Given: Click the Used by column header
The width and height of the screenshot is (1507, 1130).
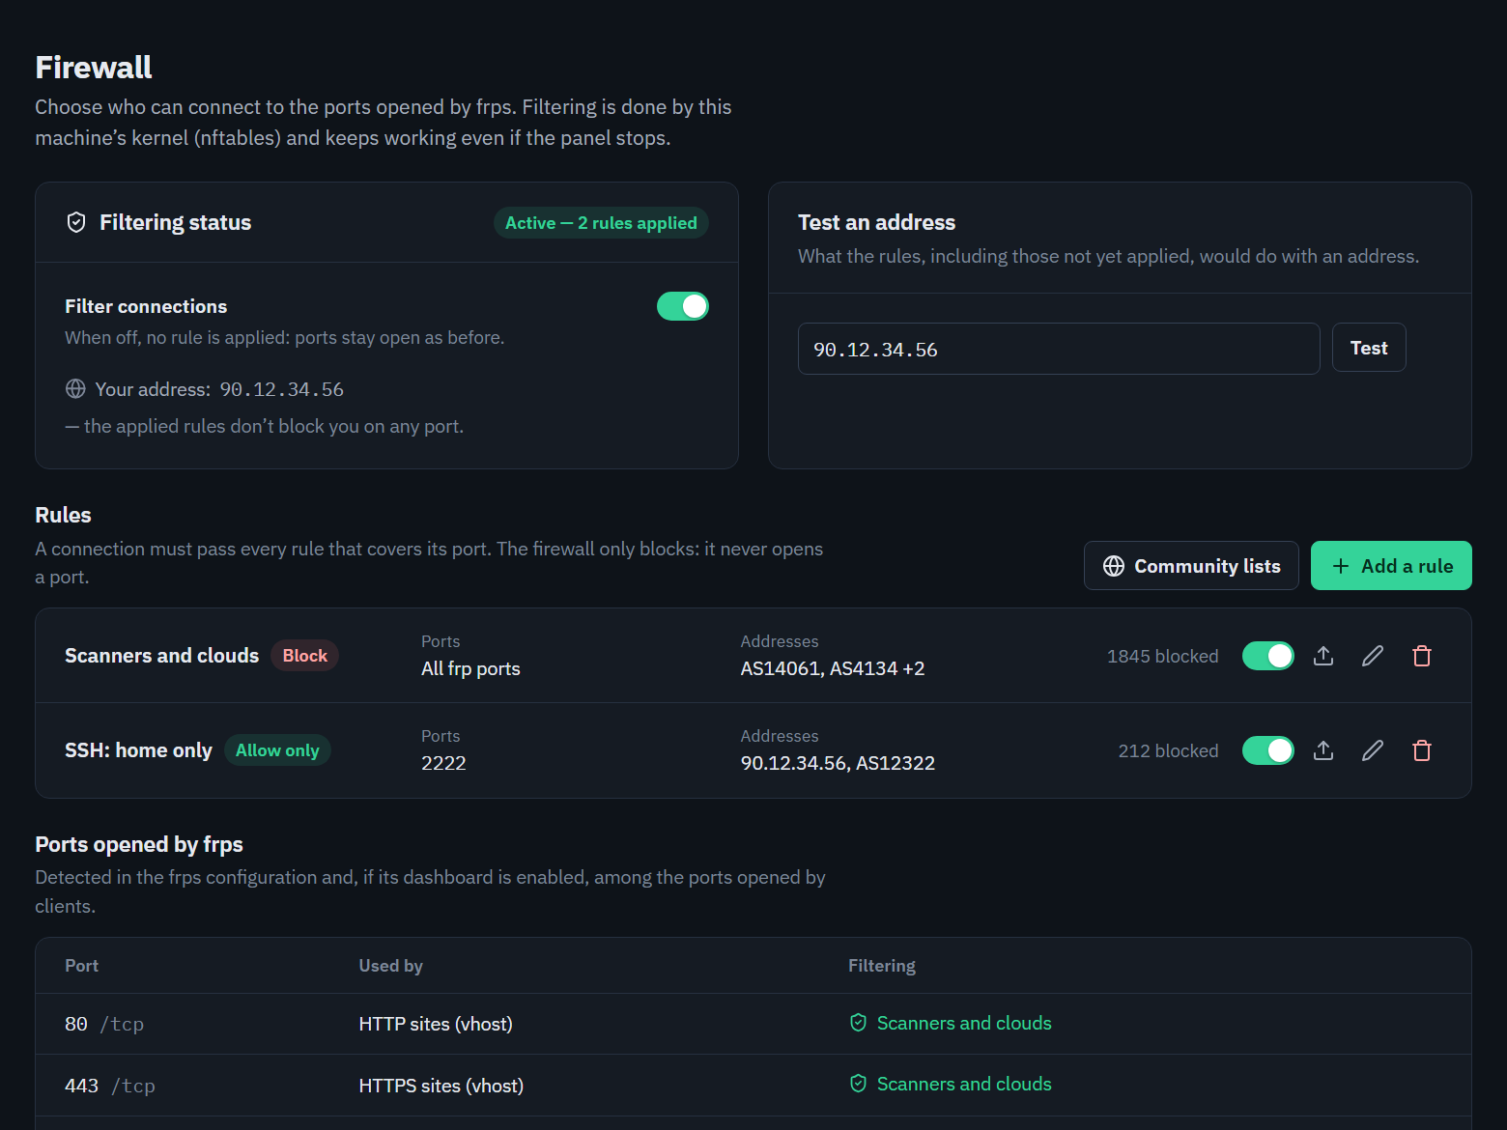Looking at the screenshot, I should [391, 966].
